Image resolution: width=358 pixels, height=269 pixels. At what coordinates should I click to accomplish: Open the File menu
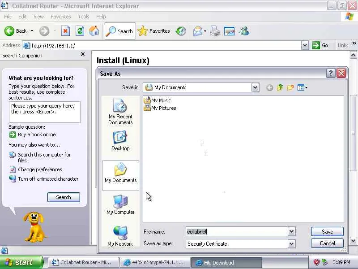tap(8, 17)
